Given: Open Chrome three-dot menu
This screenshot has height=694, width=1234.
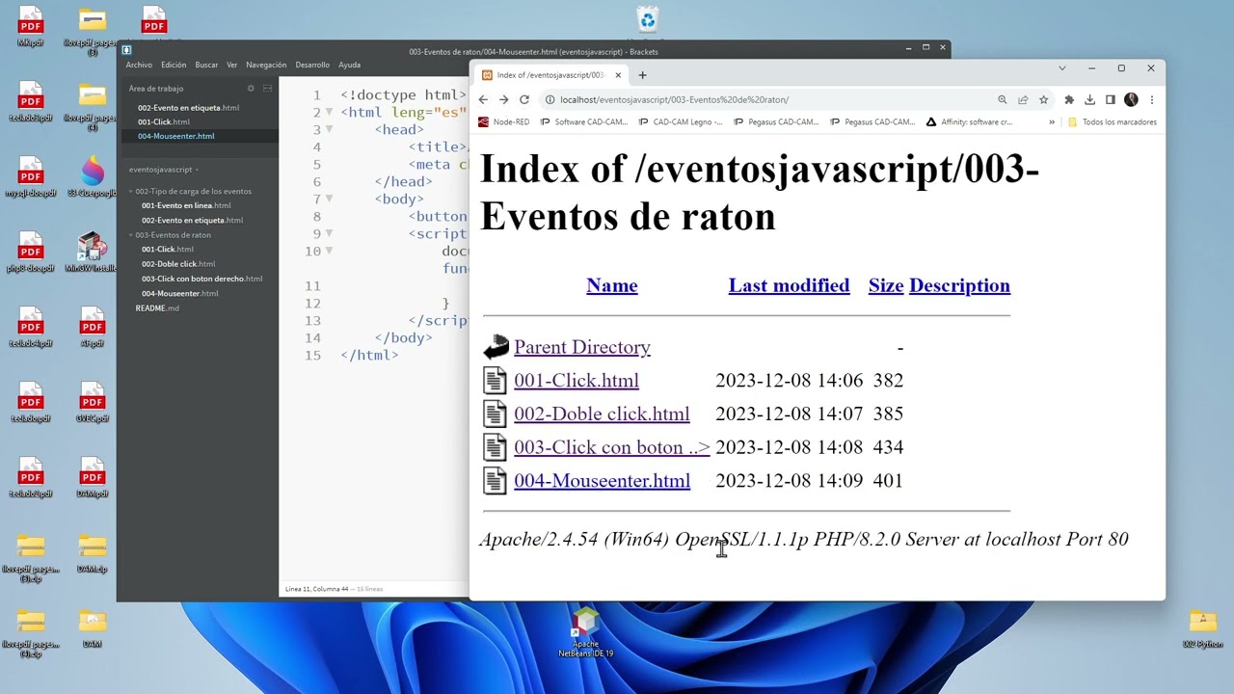Looking at the screenshot, I should [1151, 99].
